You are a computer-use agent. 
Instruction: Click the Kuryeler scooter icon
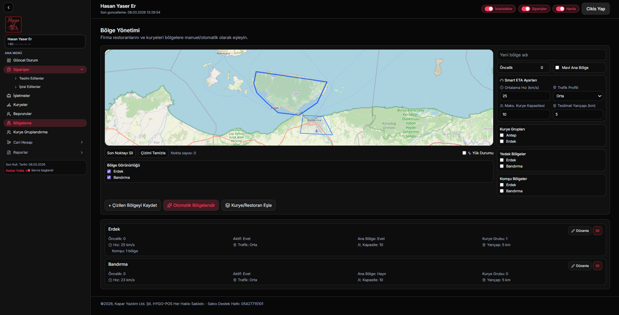pyautogui.click(x=9, y=105)
